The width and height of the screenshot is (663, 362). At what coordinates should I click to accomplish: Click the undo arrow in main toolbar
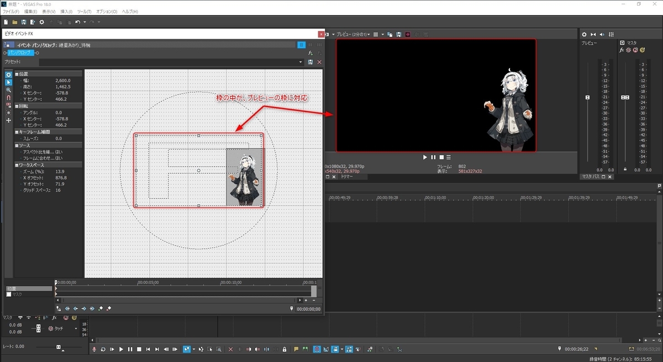pyautogui.click(x=77, y=22)
